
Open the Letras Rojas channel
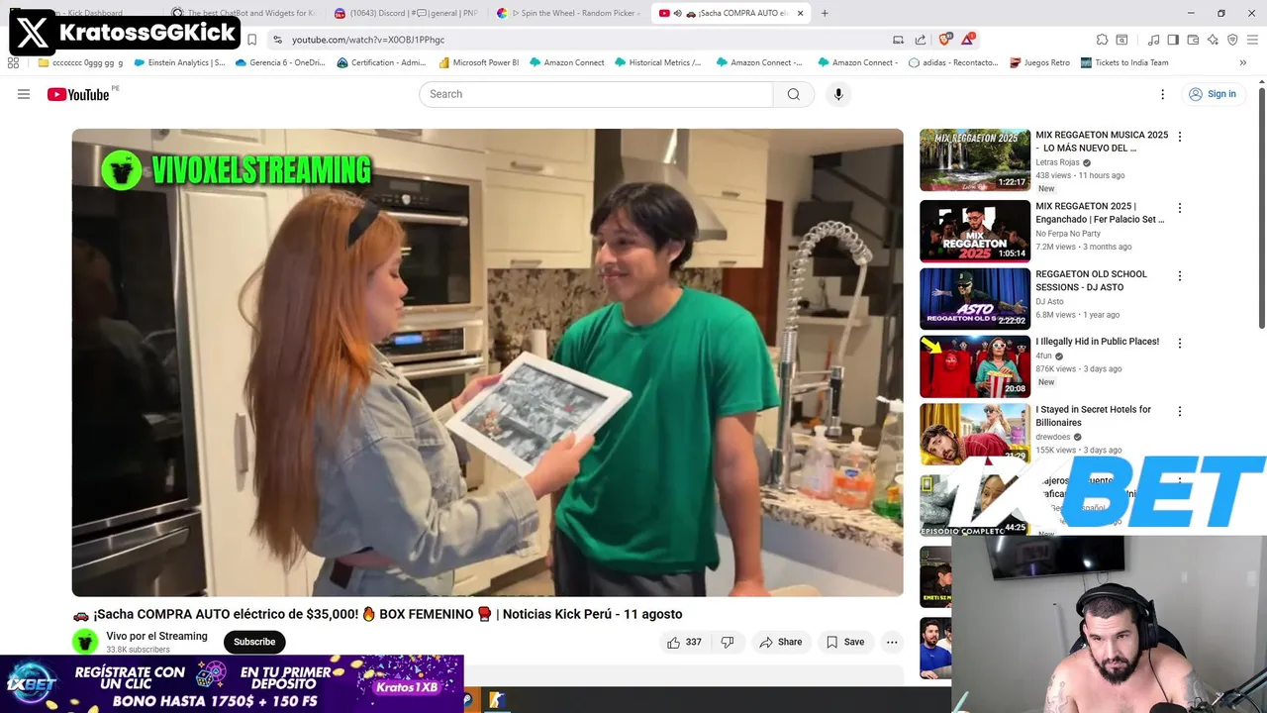pos(1057,162)
